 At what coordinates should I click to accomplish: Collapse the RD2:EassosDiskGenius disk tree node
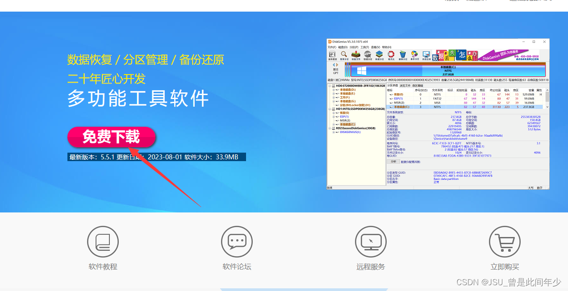pyautogui.click(x=330, y=128)
